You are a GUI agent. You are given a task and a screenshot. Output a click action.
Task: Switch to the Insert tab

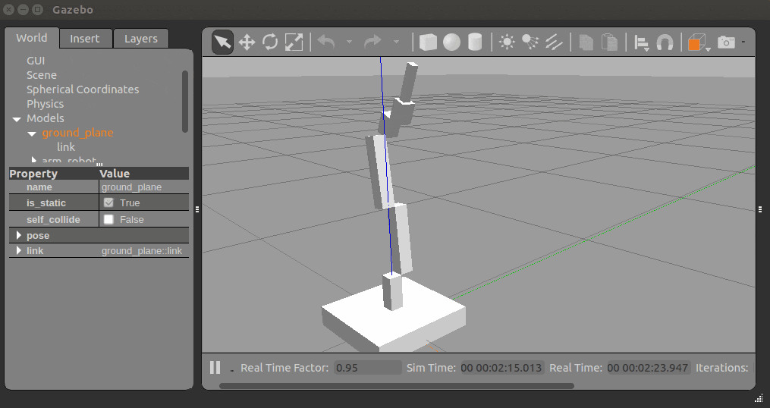tap(84, 38)
